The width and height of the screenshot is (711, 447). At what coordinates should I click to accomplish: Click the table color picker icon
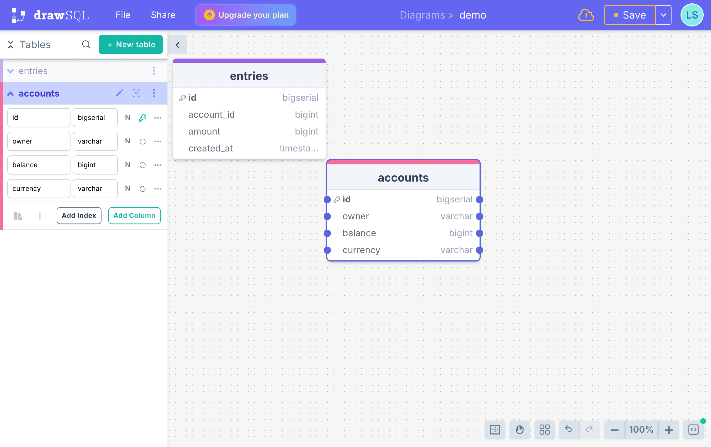point(18,216)
